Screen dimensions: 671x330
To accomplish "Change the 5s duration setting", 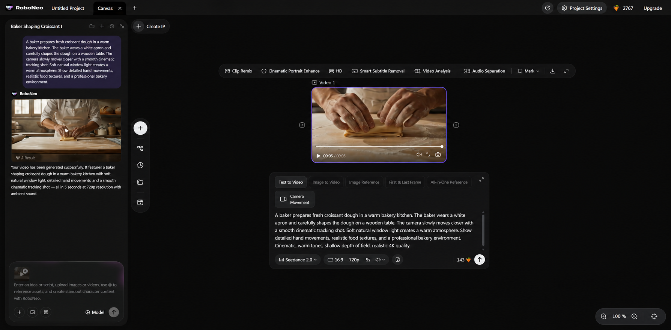I will coord(368,259).
